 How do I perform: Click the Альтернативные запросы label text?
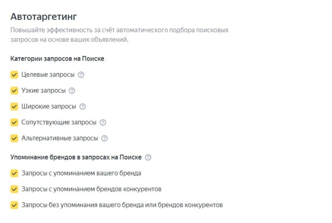pos(60,139)
